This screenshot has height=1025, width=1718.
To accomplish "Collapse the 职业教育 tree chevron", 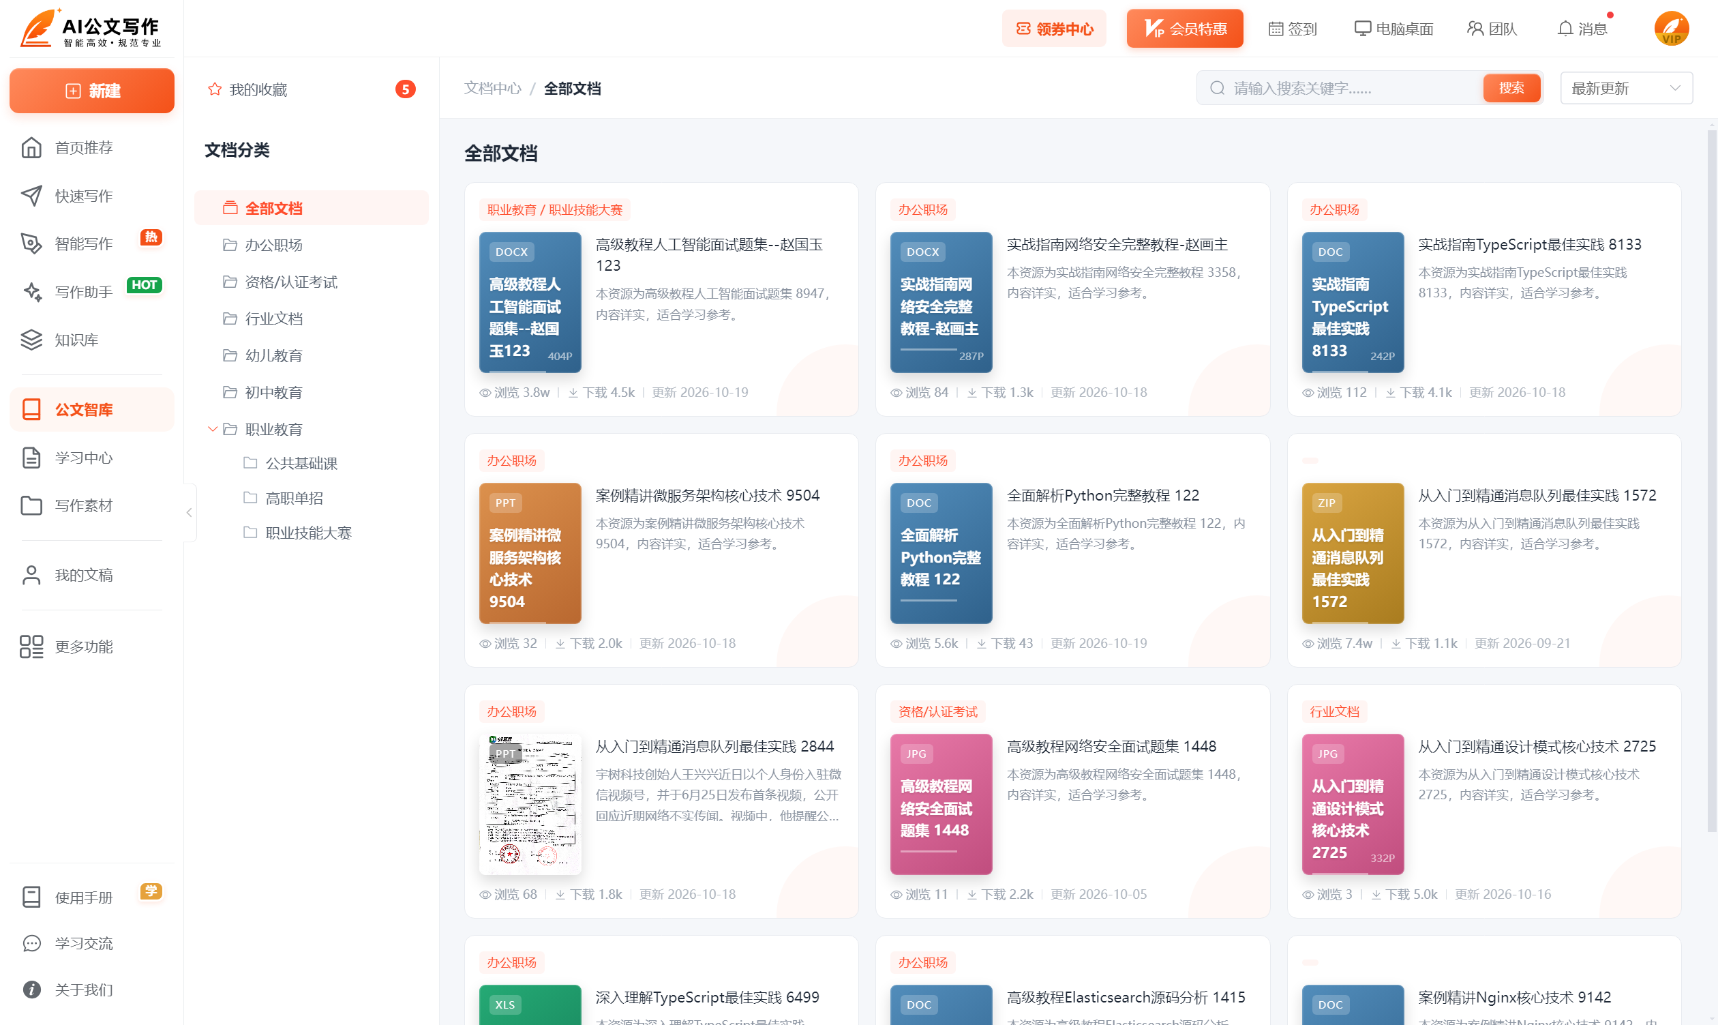I will 213,429.
